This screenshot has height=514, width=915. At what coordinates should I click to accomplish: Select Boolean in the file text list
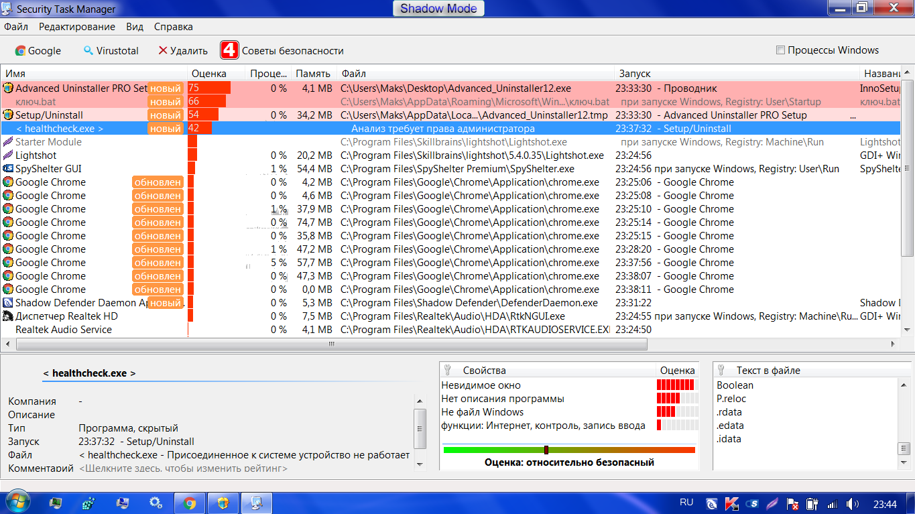click(x=735, y=385)
